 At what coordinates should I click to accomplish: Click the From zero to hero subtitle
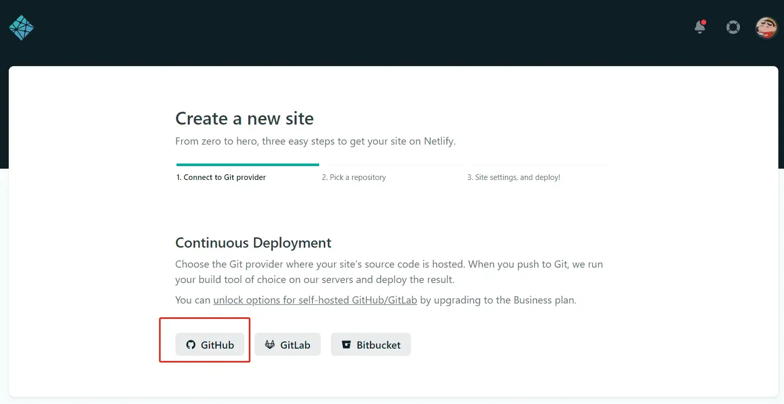tap(316, 141)
